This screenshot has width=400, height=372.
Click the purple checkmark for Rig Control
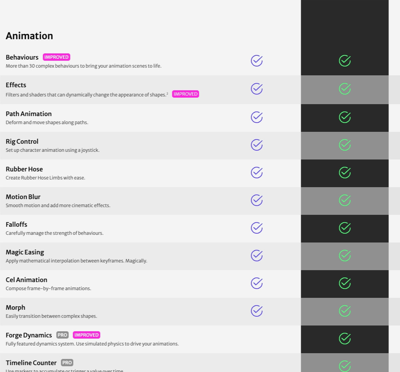click(x=257, y=145)
